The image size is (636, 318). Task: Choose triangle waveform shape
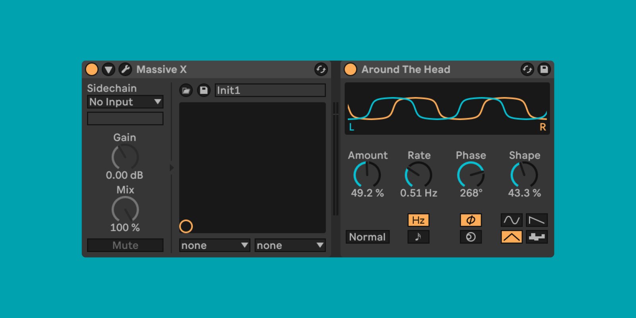pyautogui.click(x=512, y=237)
